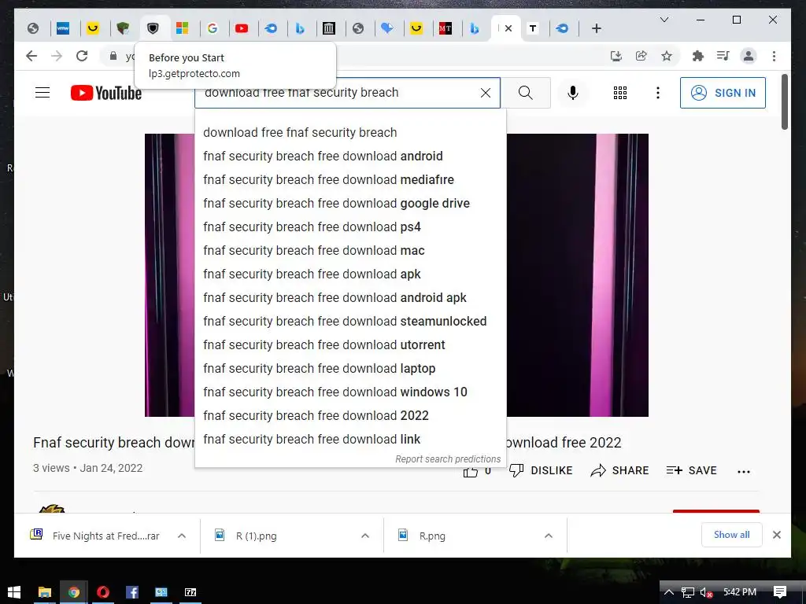Pick the 'free download link' suggestion
The image size is (806, 604).
350,440
